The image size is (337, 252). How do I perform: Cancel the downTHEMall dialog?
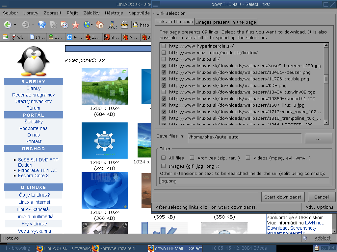(322, 197)
